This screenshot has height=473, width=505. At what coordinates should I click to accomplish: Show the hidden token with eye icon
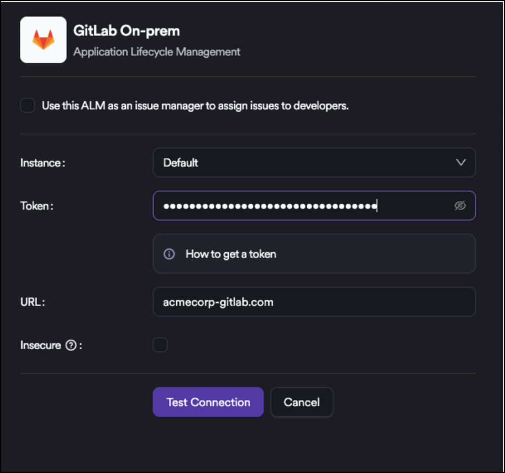460,206
